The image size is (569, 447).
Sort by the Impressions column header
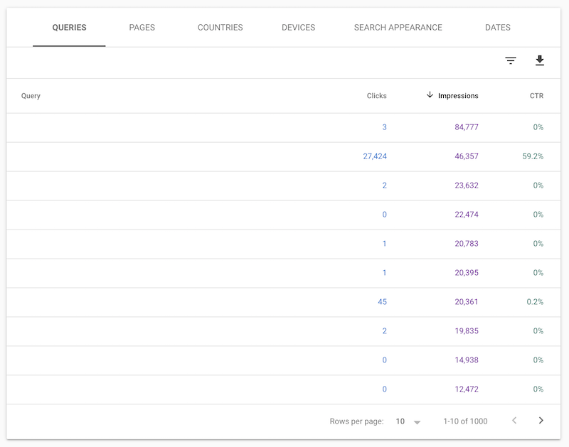click(x=458, y=96)
